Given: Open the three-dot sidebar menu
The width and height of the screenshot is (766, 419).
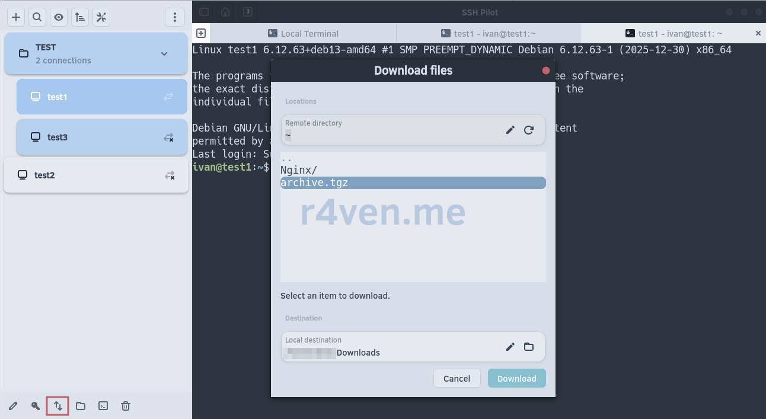Looking at the screenshot, I should pos(174,17).
